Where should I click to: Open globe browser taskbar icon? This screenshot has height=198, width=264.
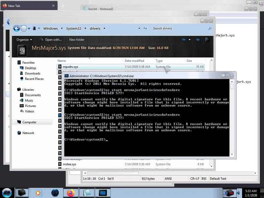pos(55,193)
